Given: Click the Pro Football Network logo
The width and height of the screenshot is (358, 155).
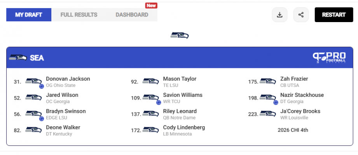Looking at the screenshot, I should [329, 58].
